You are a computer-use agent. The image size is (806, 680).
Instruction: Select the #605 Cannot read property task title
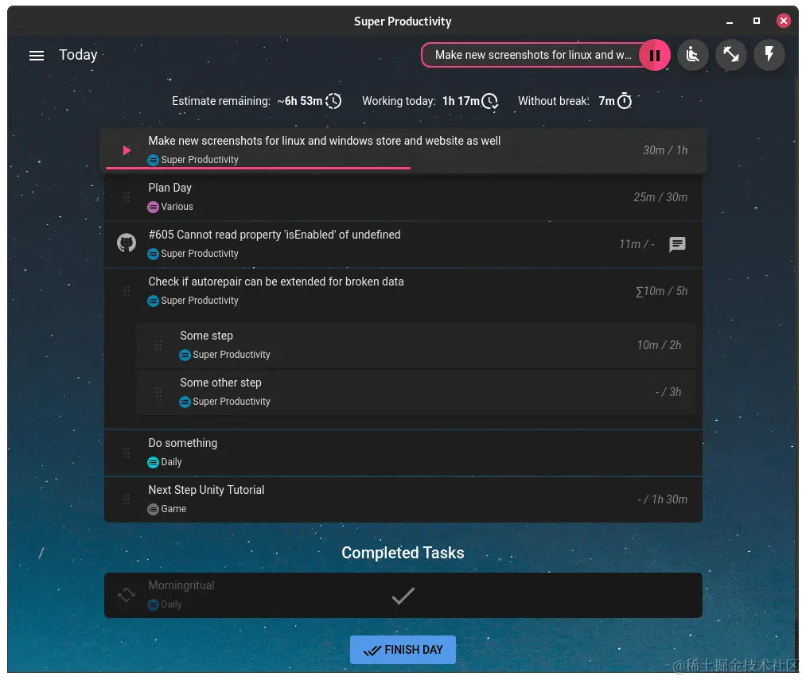[275, 235]
